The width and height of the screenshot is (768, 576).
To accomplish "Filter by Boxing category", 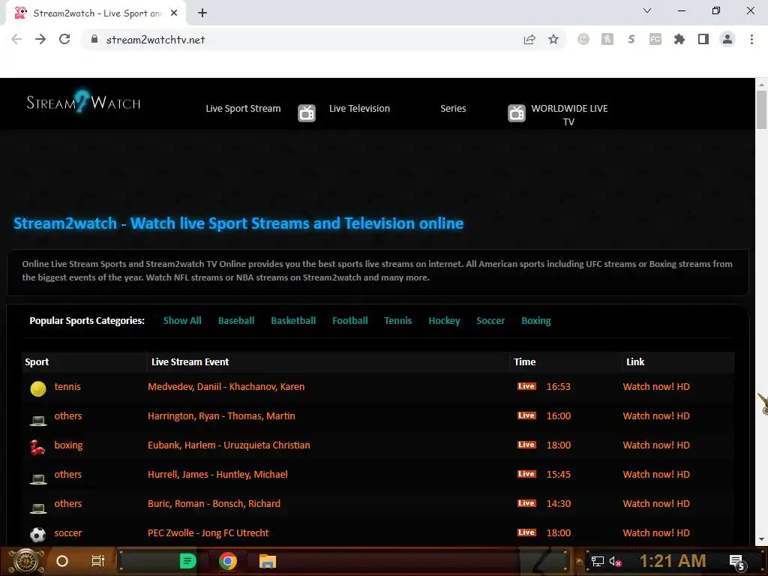I will 535,321.
